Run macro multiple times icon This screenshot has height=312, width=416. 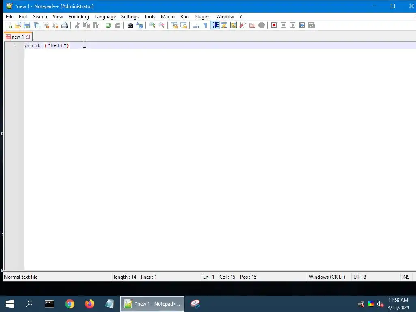[x=302, y=25]
